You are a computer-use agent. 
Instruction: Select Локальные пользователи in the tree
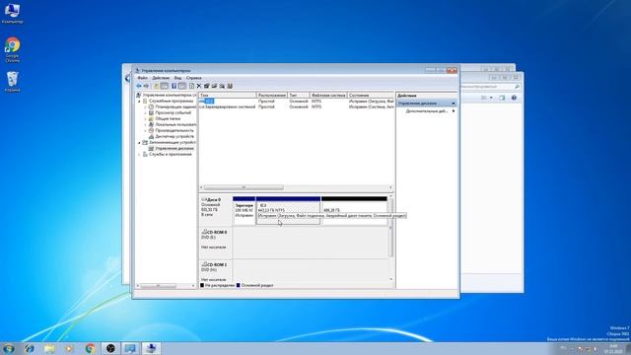tap(175, 125)
